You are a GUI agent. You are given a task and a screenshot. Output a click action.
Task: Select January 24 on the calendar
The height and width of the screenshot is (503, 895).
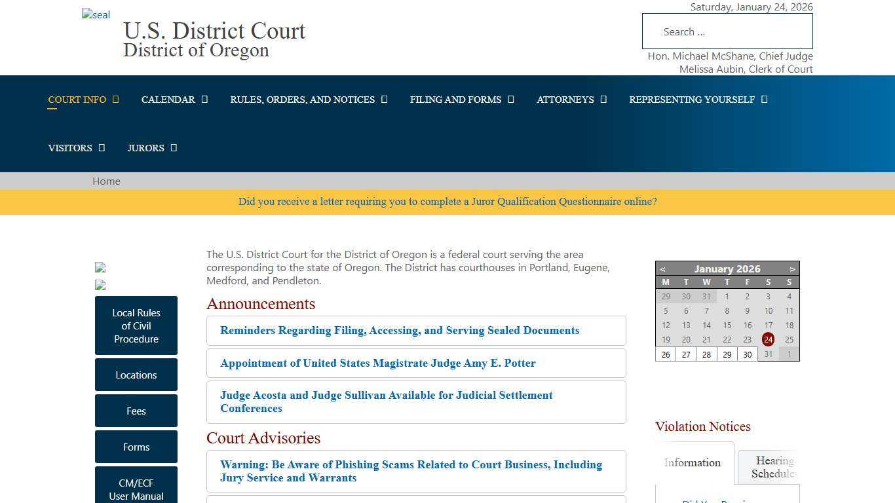click(768, 339)
